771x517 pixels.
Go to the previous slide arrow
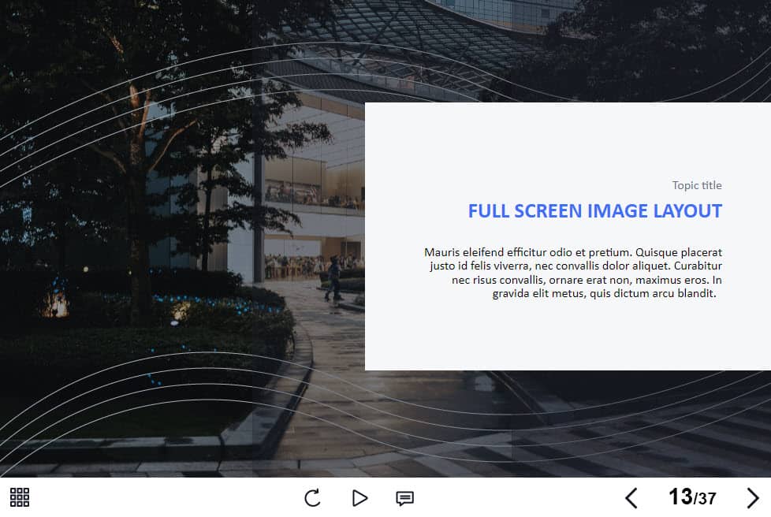point(631,498)
